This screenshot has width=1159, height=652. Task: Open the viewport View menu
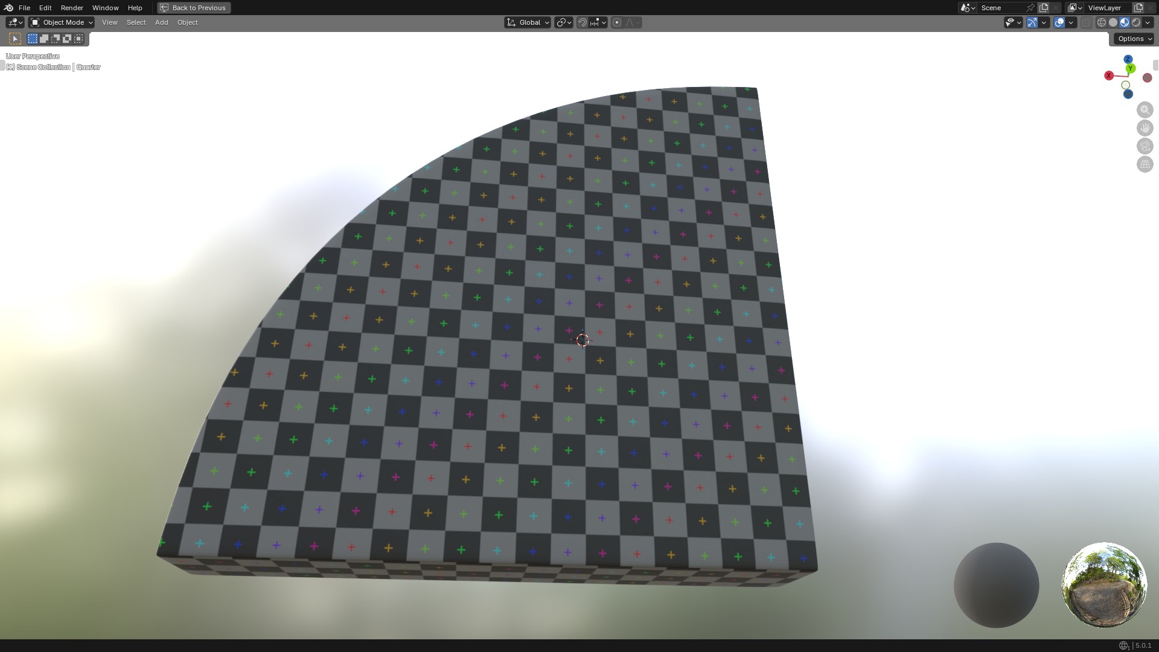point(109,22)
